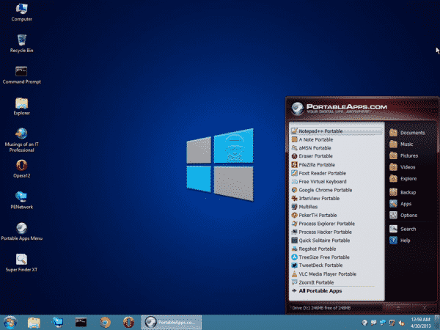Expand All Portable Apps list

point(325,291)
